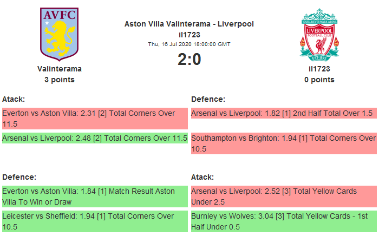Select Arsenal vs Liverpool Total Corners Over 11.5

(x=94, y=138)
